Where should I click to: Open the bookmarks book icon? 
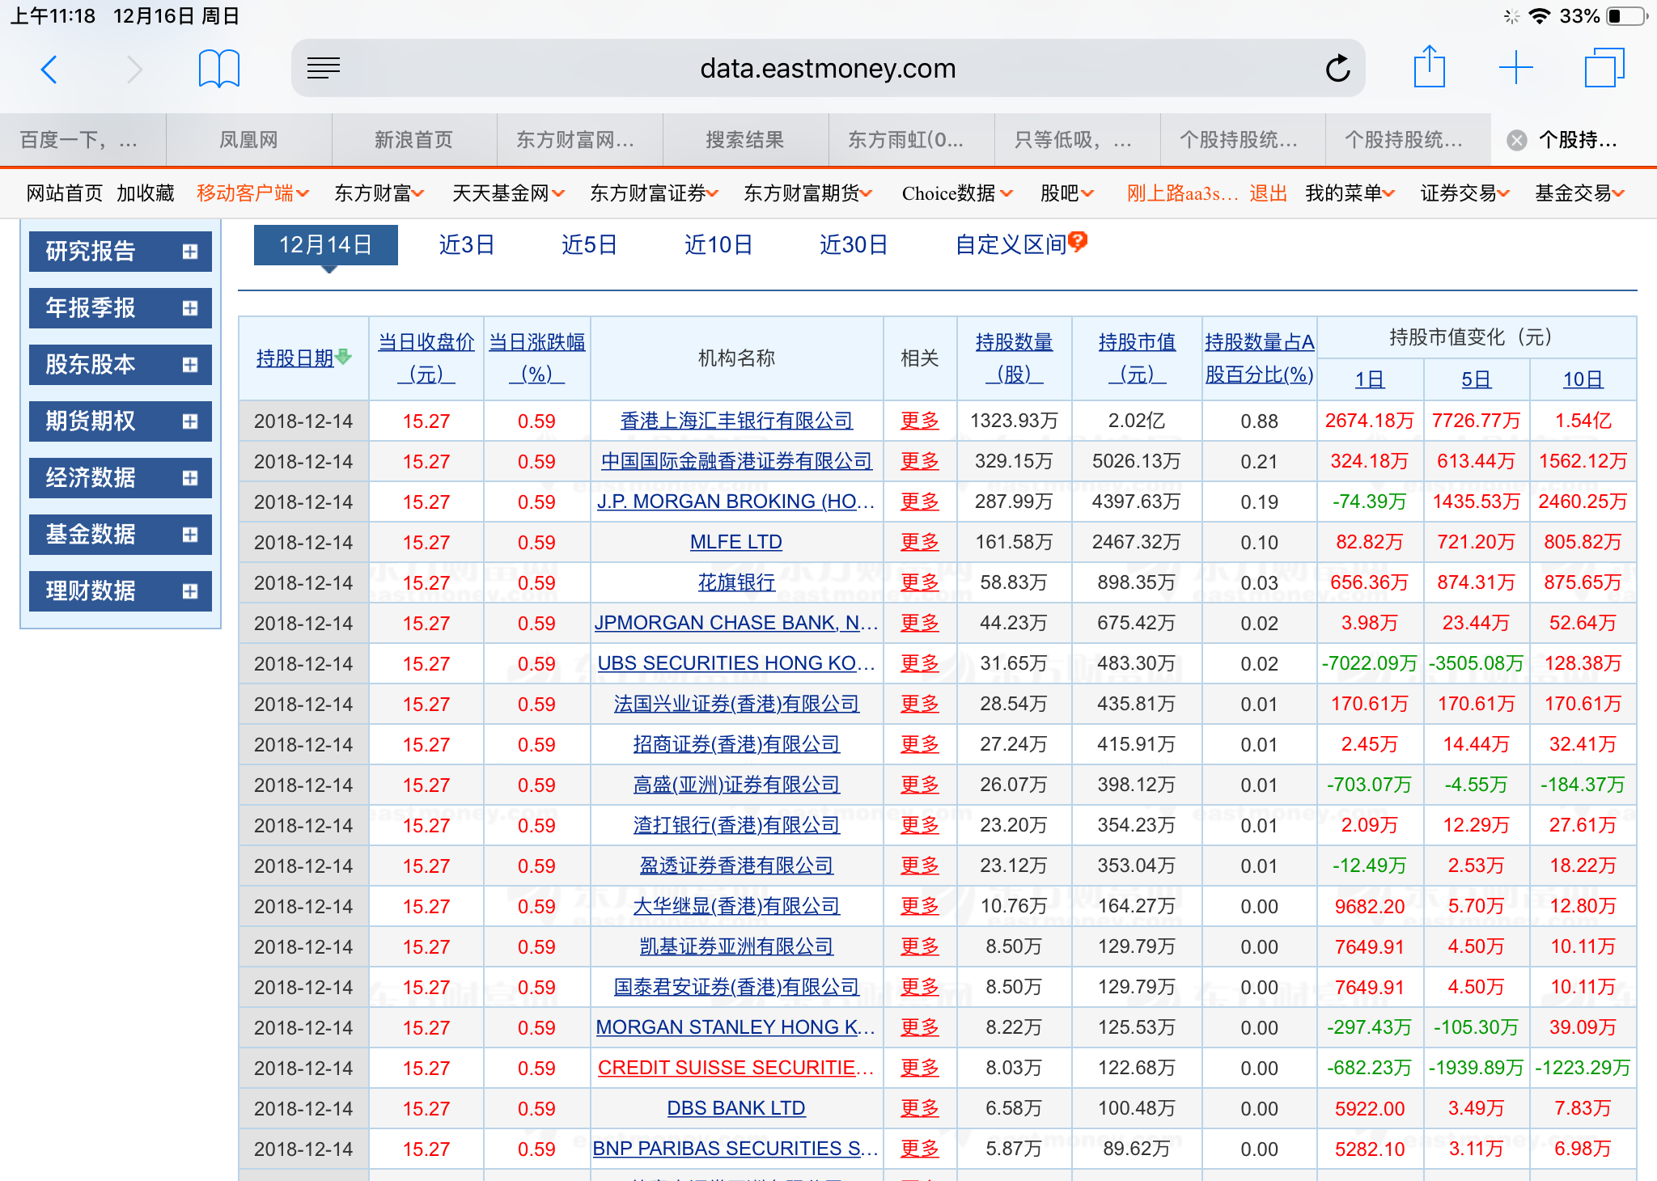tap(218, 69)
